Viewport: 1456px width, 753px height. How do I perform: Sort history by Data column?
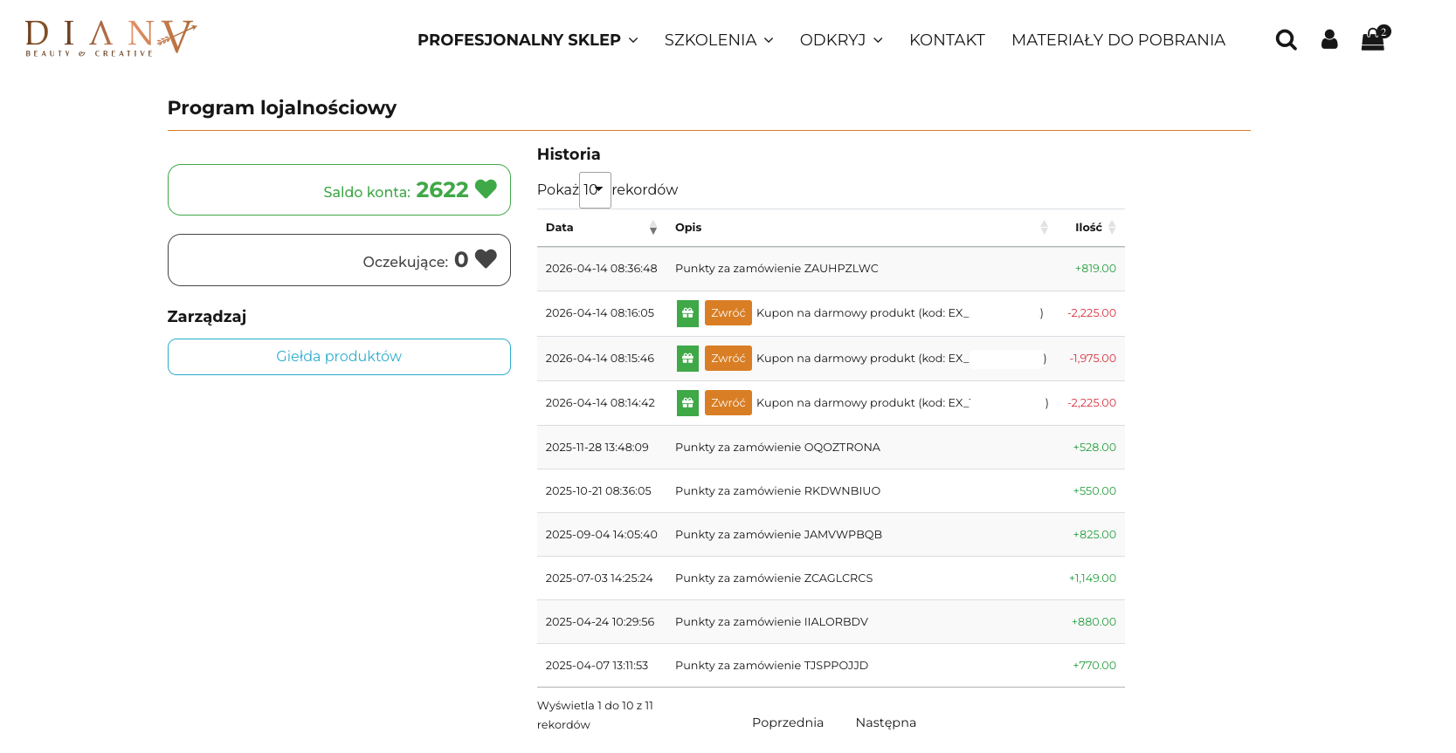pos(601,228)
